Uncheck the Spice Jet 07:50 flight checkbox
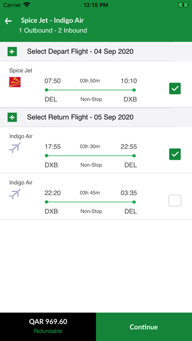Viewport: 192px width, 341px height. coord(175,89)
